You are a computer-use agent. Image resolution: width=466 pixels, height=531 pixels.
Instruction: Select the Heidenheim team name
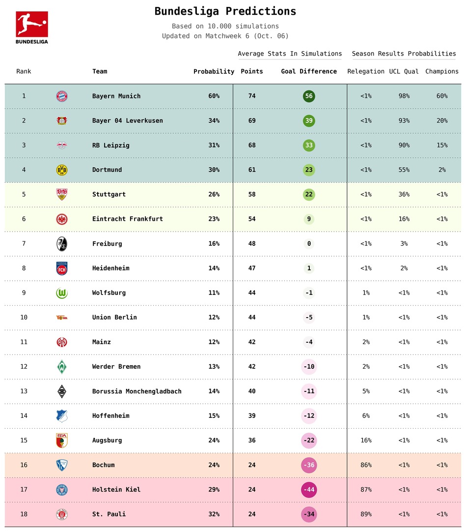(x=110, y=268)
